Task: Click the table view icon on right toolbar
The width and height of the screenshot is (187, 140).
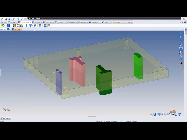Action: click(181, 48)
